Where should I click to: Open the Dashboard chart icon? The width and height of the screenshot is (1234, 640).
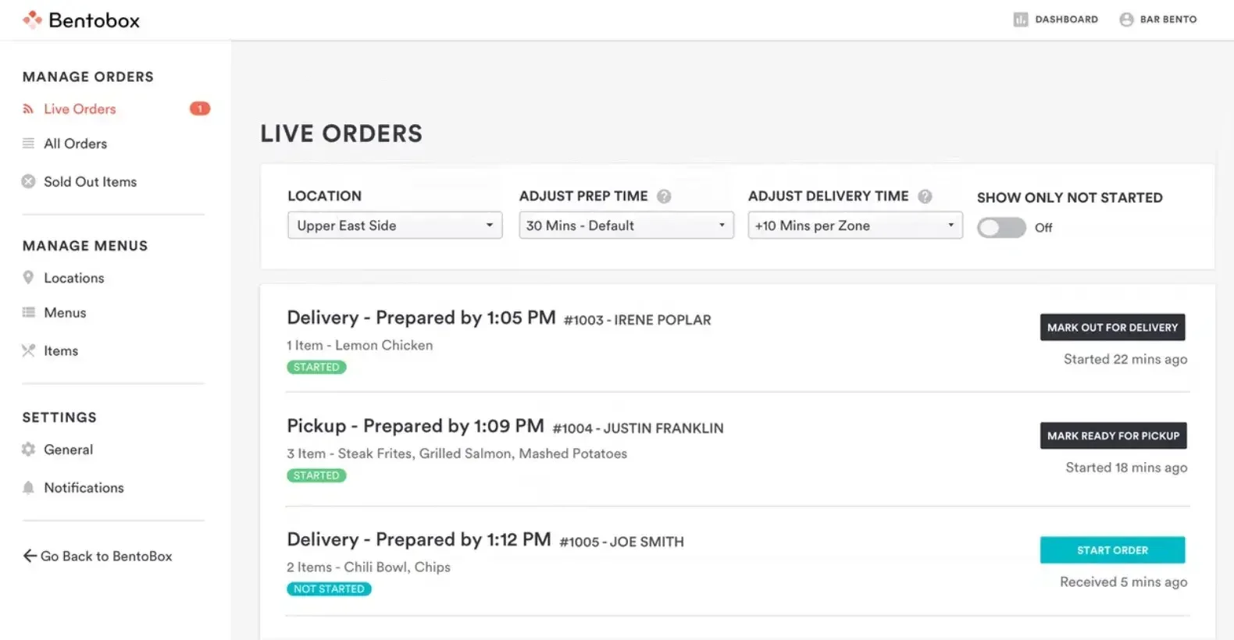[x=1020, y=20]
